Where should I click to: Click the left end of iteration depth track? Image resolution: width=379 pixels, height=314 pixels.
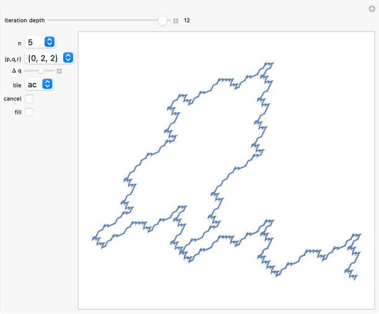coord(49,20)
